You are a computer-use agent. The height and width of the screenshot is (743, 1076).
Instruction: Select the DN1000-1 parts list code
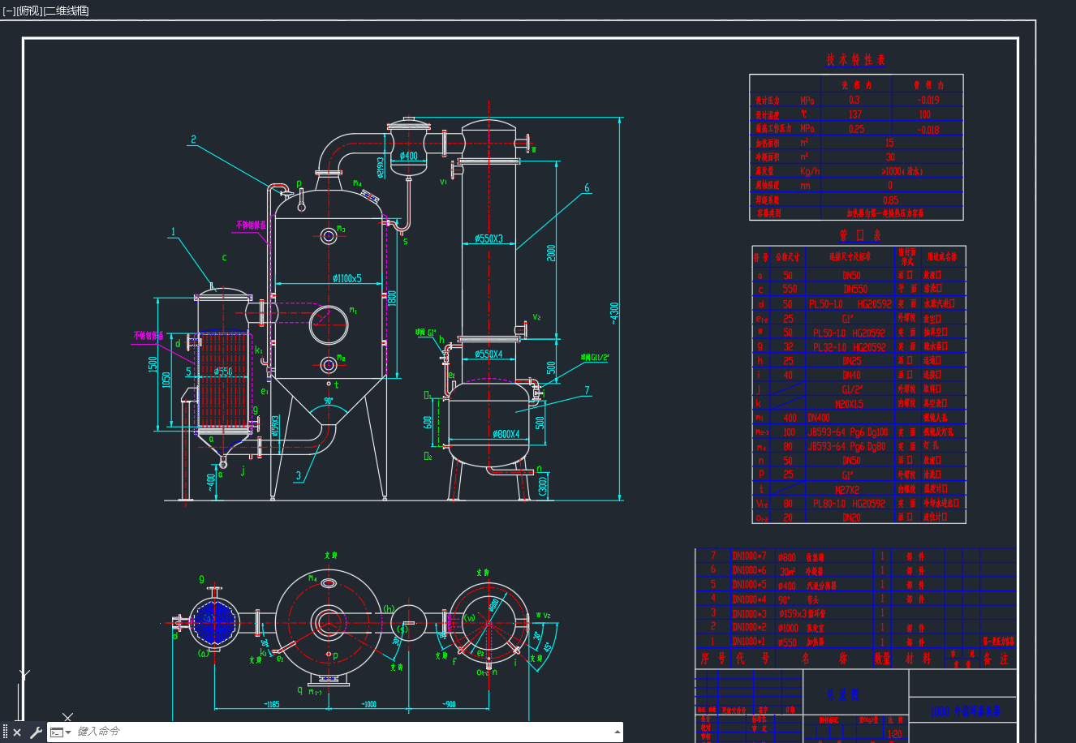[x=749, y=642]
